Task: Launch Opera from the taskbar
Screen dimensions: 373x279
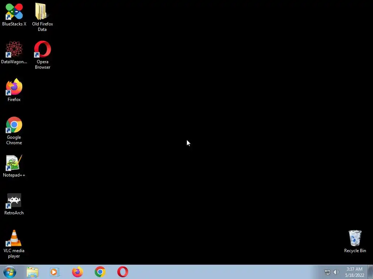Action: [123, 272]
